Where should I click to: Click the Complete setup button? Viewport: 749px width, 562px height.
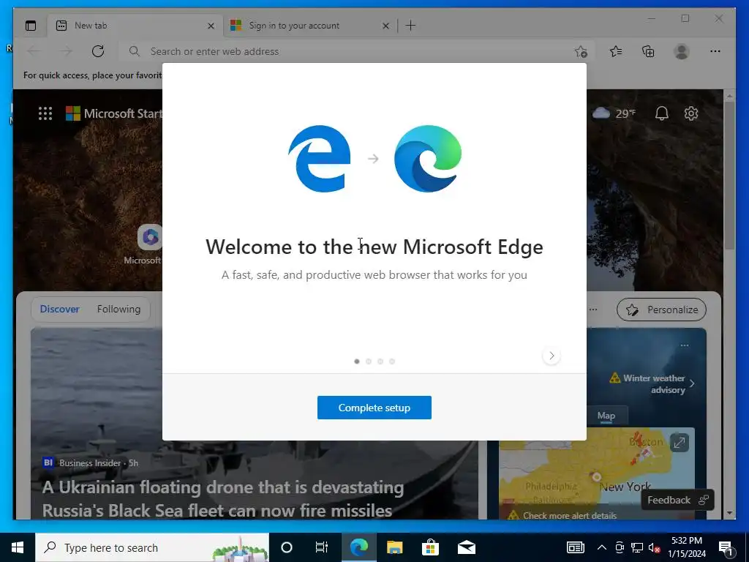coord(374,408)
